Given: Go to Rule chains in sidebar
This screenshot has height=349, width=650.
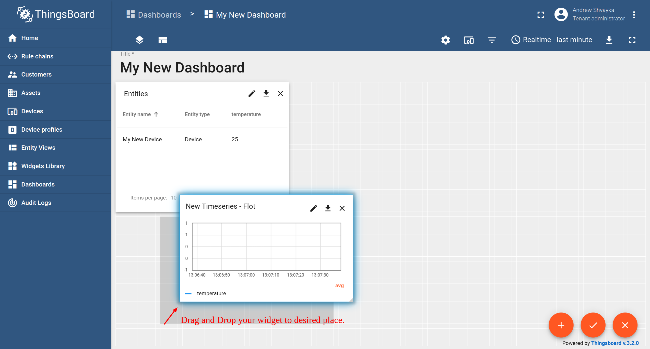Looking at the screenshot, I should click(x=37, y=56).
